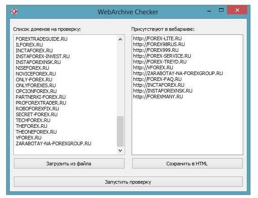Click the 'Присутствуют в вебархиве:' label
This screenshot has width=258, height=198.
163,29
